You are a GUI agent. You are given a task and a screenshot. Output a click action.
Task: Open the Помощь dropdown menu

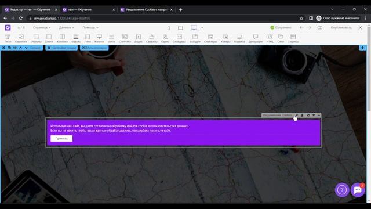click(90, 28)
